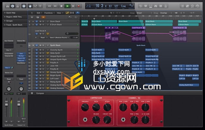This screenshot has width=205, height=130.
Task: Pause playback
Action: 73,6
